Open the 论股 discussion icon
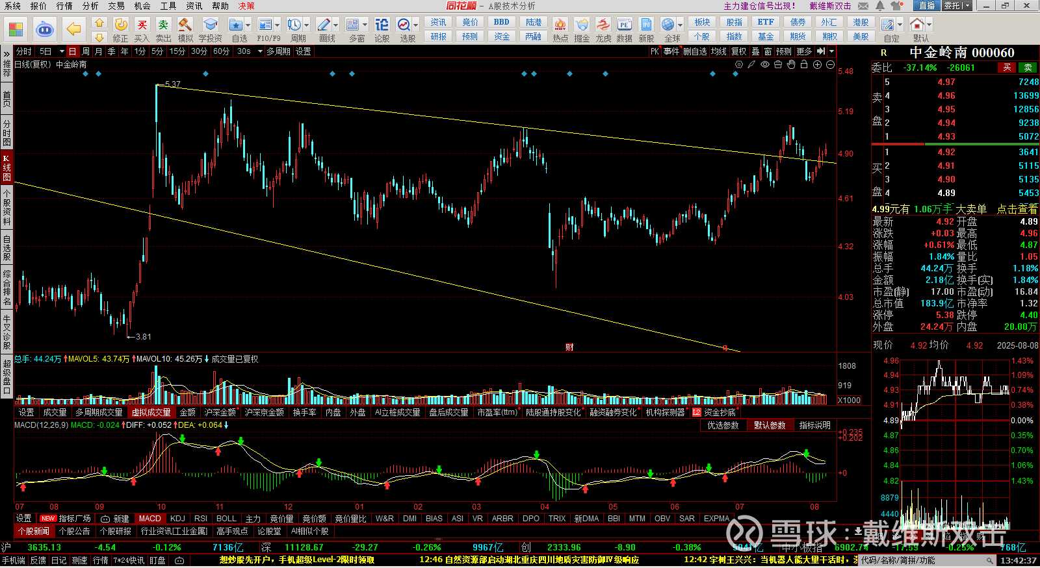Image resolution: width=1040 pixels, height=568 pixels. click(x=382, y=30)
